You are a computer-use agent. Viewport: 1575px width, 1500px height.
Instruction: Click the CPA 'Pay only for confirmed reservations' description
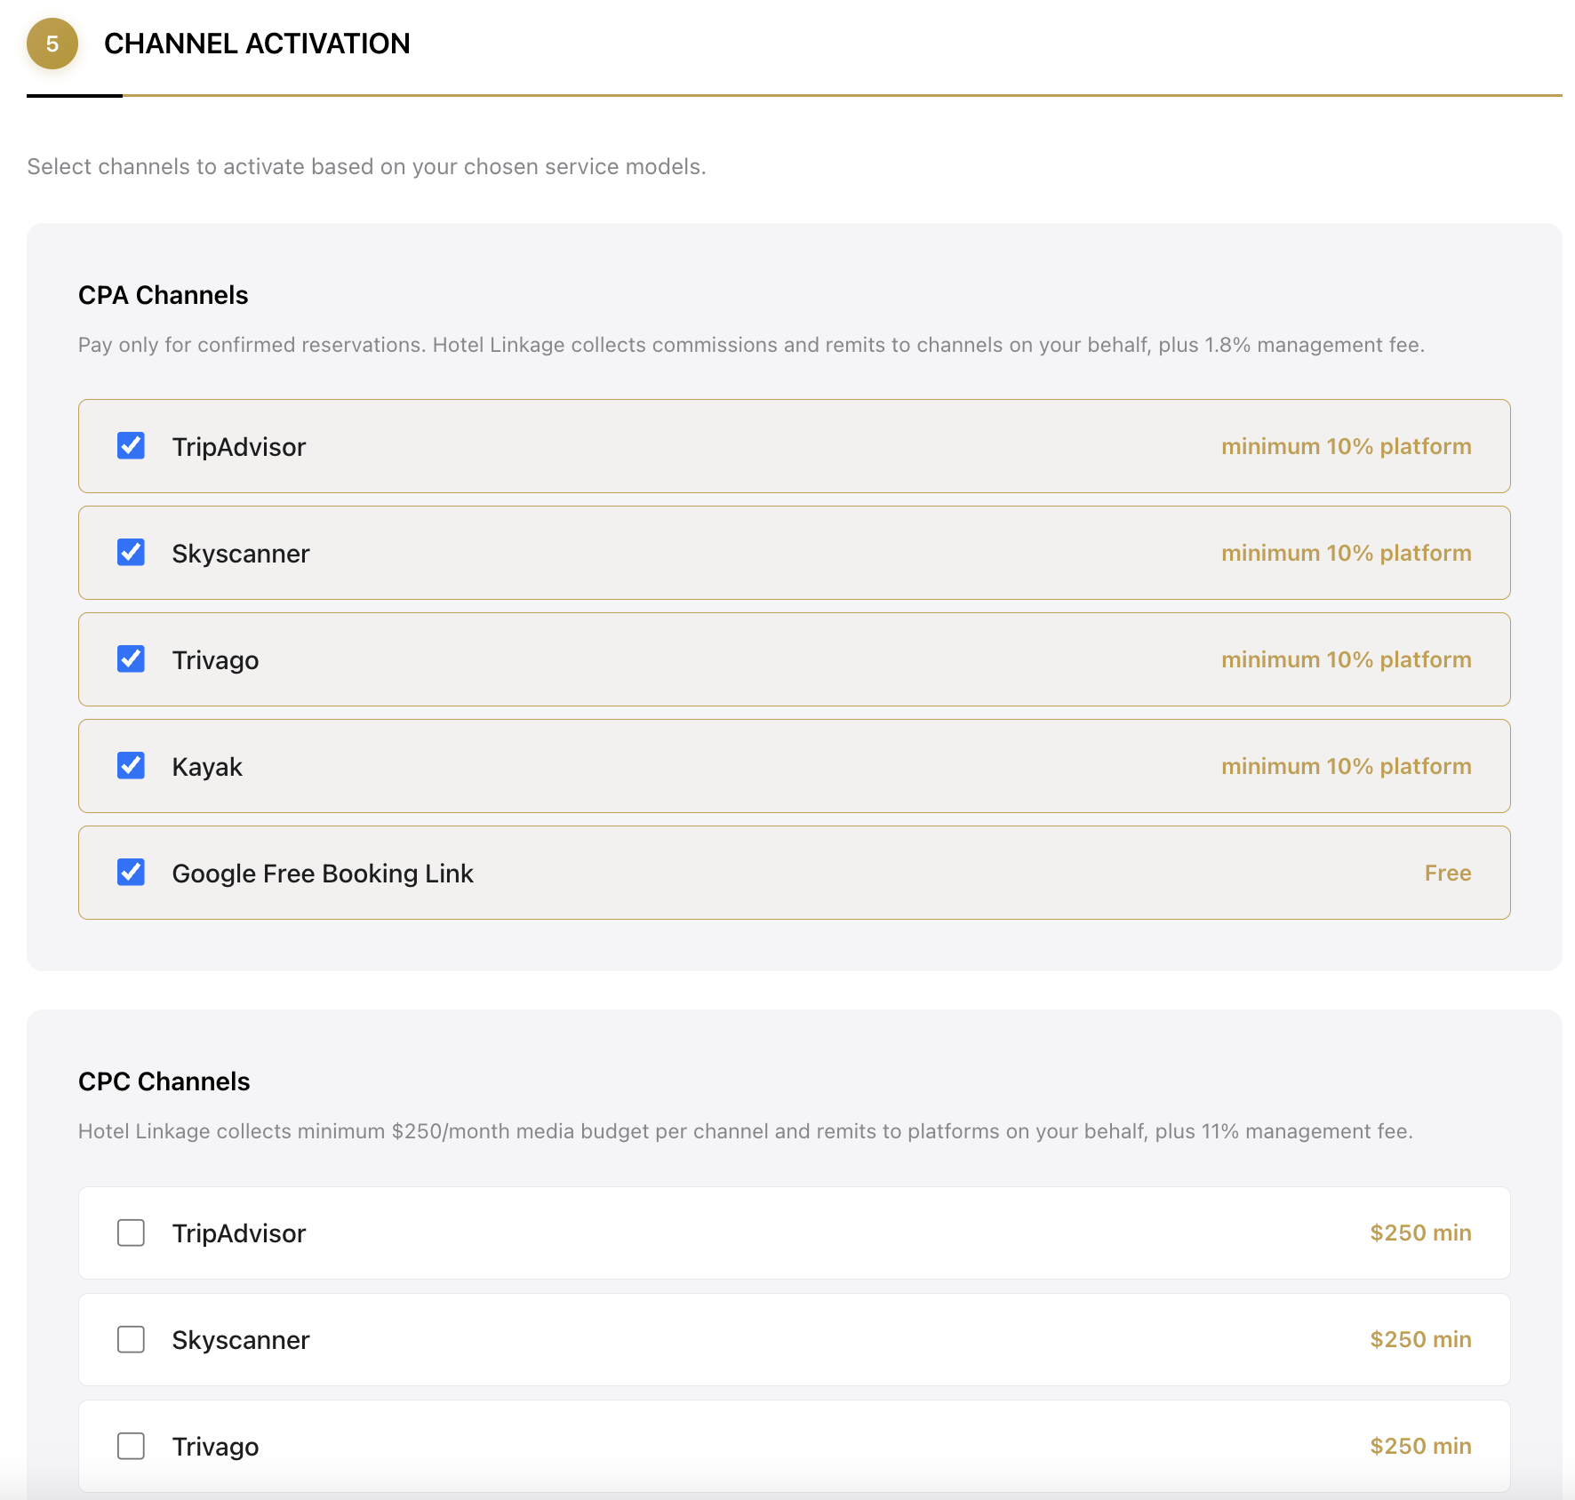751,345
